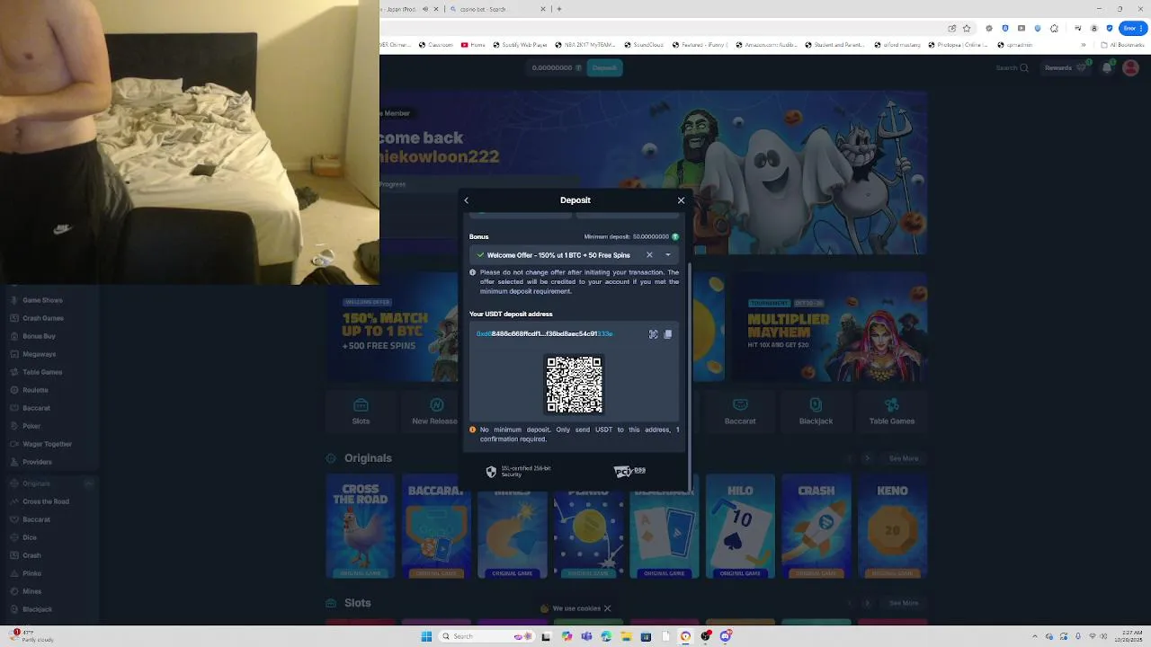This screenshot has width=1151, height=647.
Task: Open the site Search
Action: click(x=1012, y=67)
